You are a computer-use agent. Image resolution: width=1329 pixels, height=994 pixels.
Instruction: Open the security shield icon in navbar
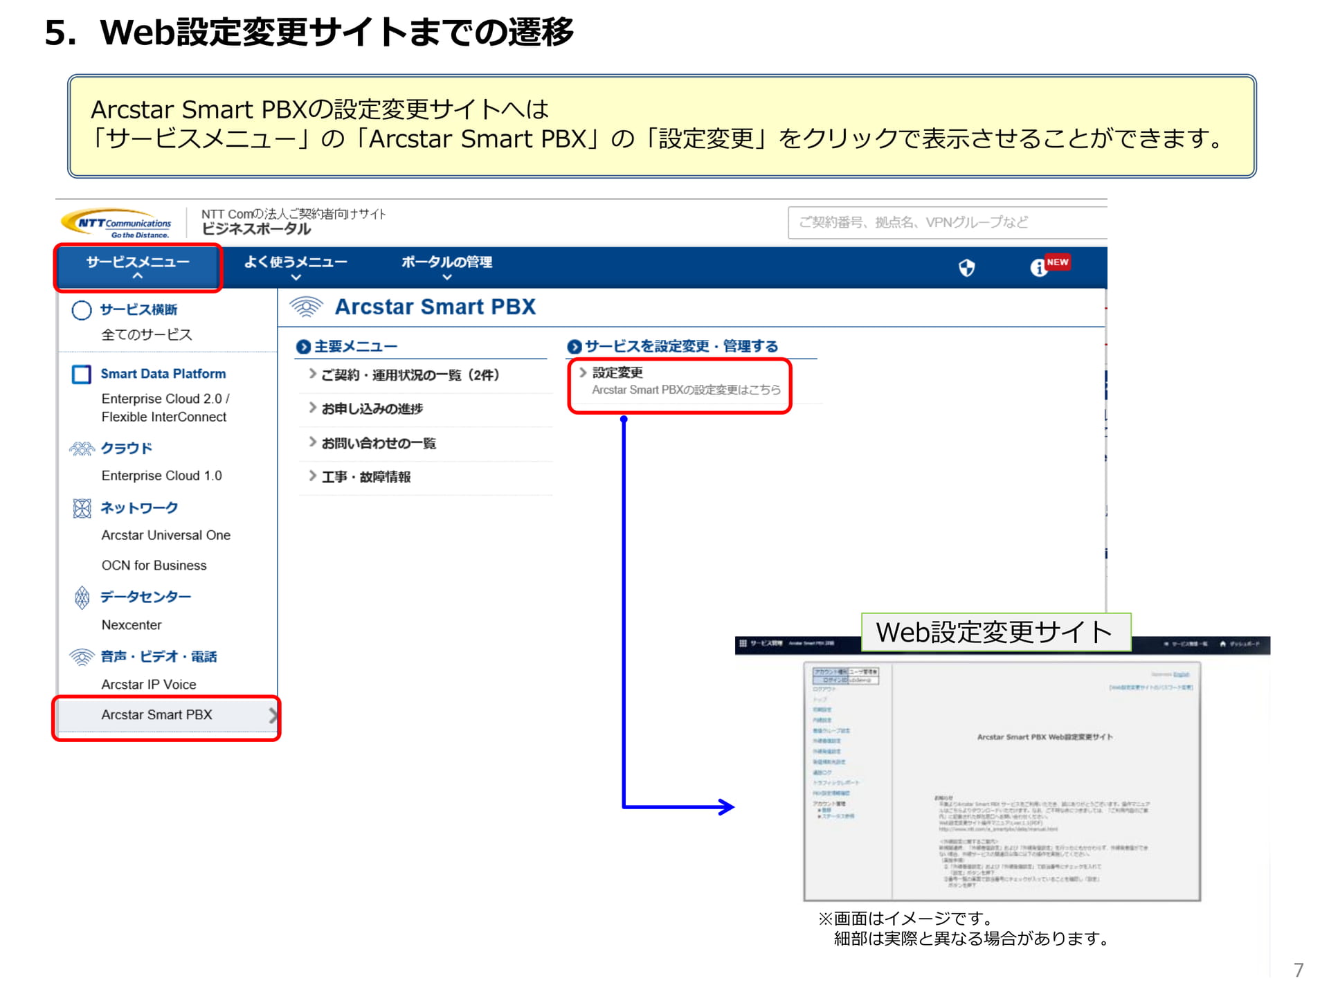(x=966, y=267)
